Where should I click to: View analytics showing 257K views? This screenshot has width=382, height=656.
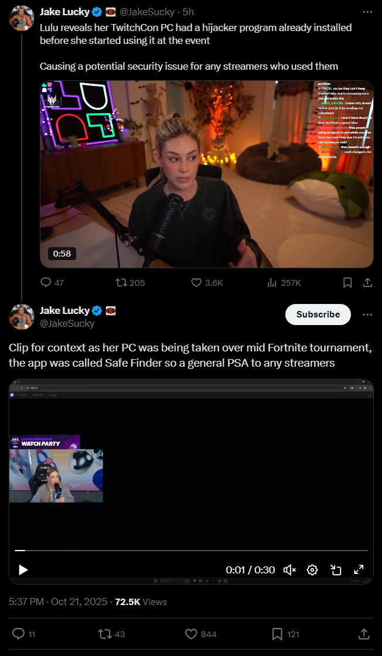pos(284,283)
